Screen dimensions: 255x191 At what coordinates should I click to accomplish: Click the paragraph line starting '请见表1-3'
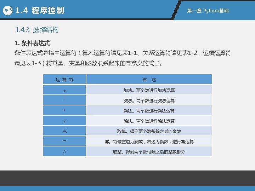point(89,63)
